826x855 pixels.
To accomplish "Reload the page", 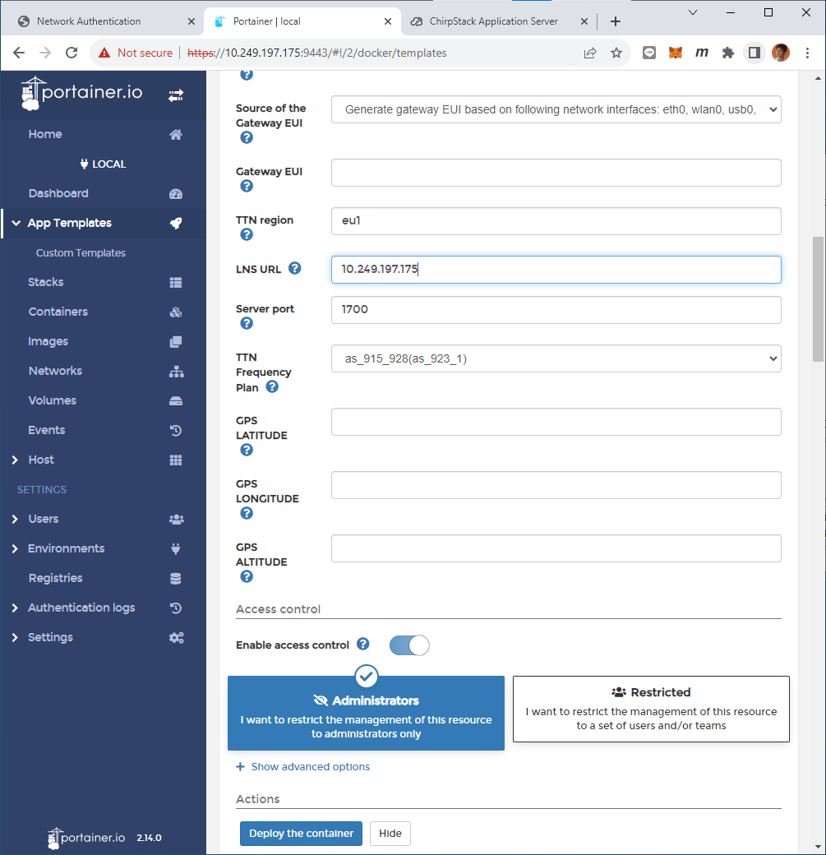I will (72, 53).
